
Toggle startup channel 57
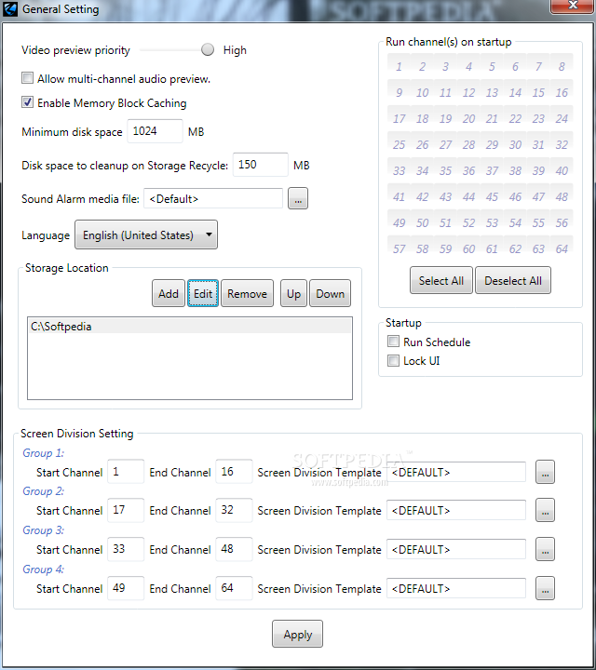[x=399, y=248]
